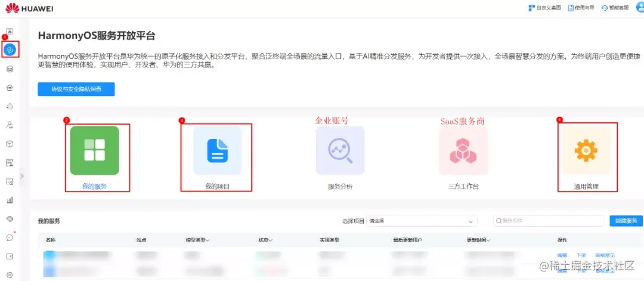644x281 pixels.
Task: Click the diamond gem icon in sidebar
Action: tap(10, 219)
